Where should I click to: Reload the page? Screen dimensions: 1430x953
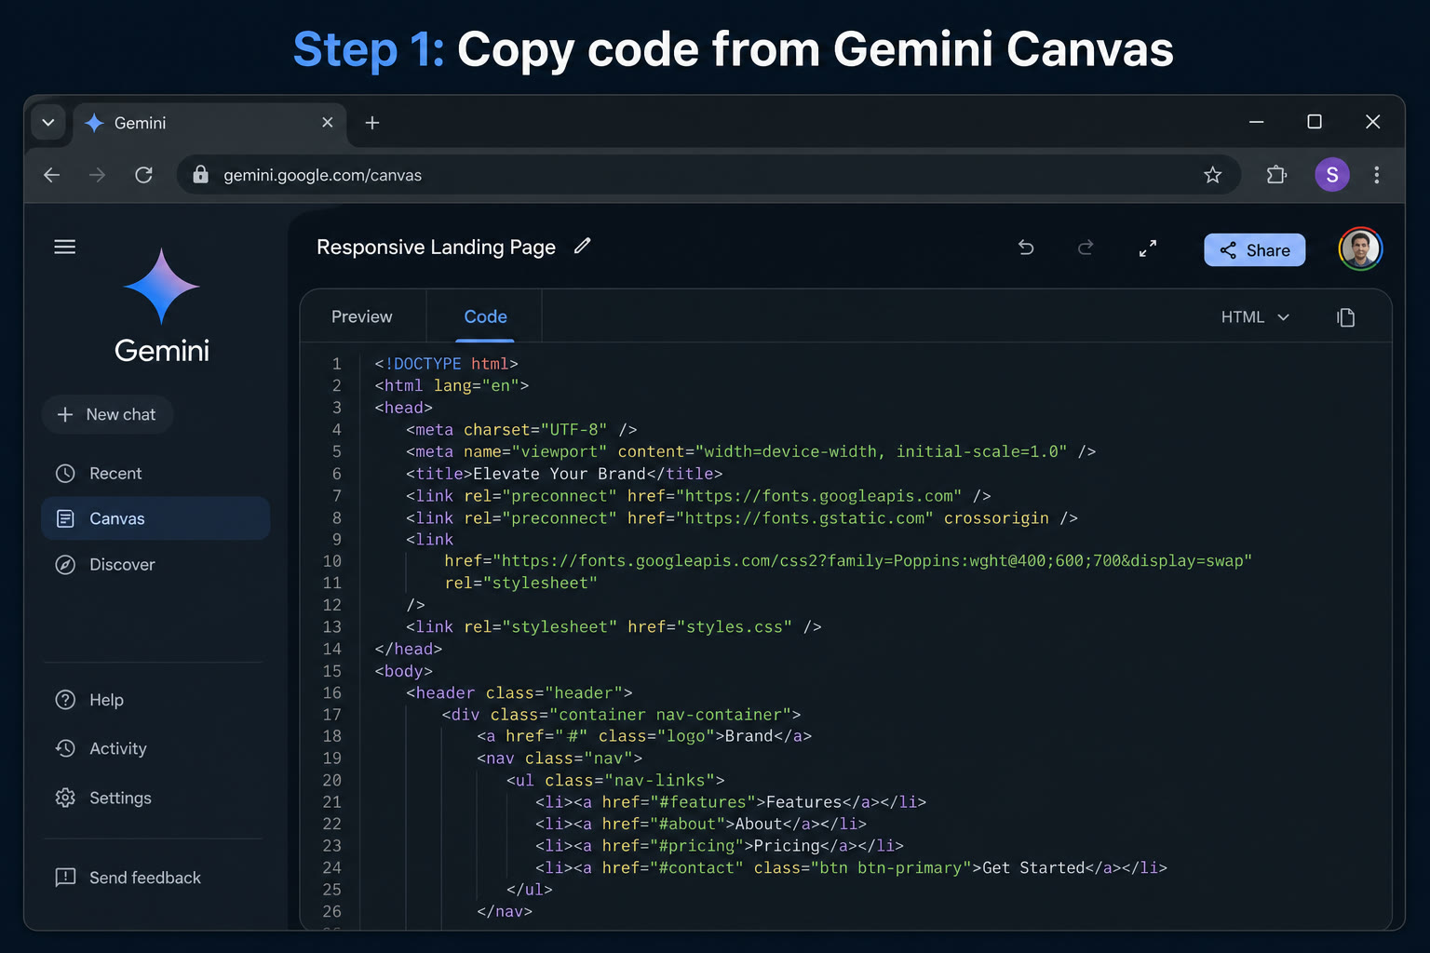pos(143,175)
